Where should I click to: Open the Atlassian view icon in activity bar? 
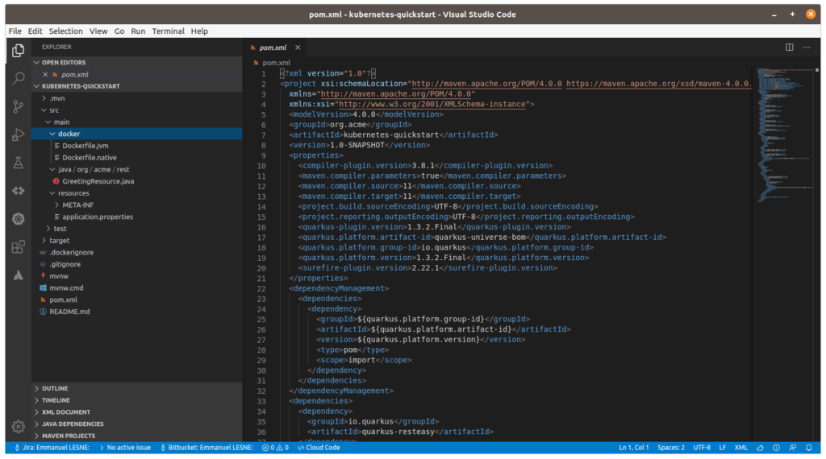pyautogui.click(x=19, y=191)
